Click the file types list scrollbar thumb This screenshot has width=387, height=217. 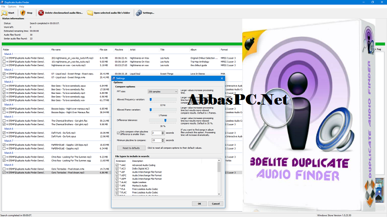coord(219,167)
